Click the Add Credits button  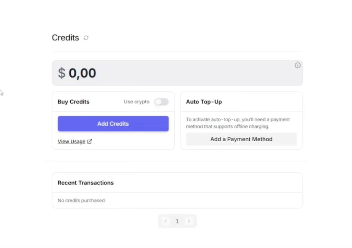click(113, 124)
